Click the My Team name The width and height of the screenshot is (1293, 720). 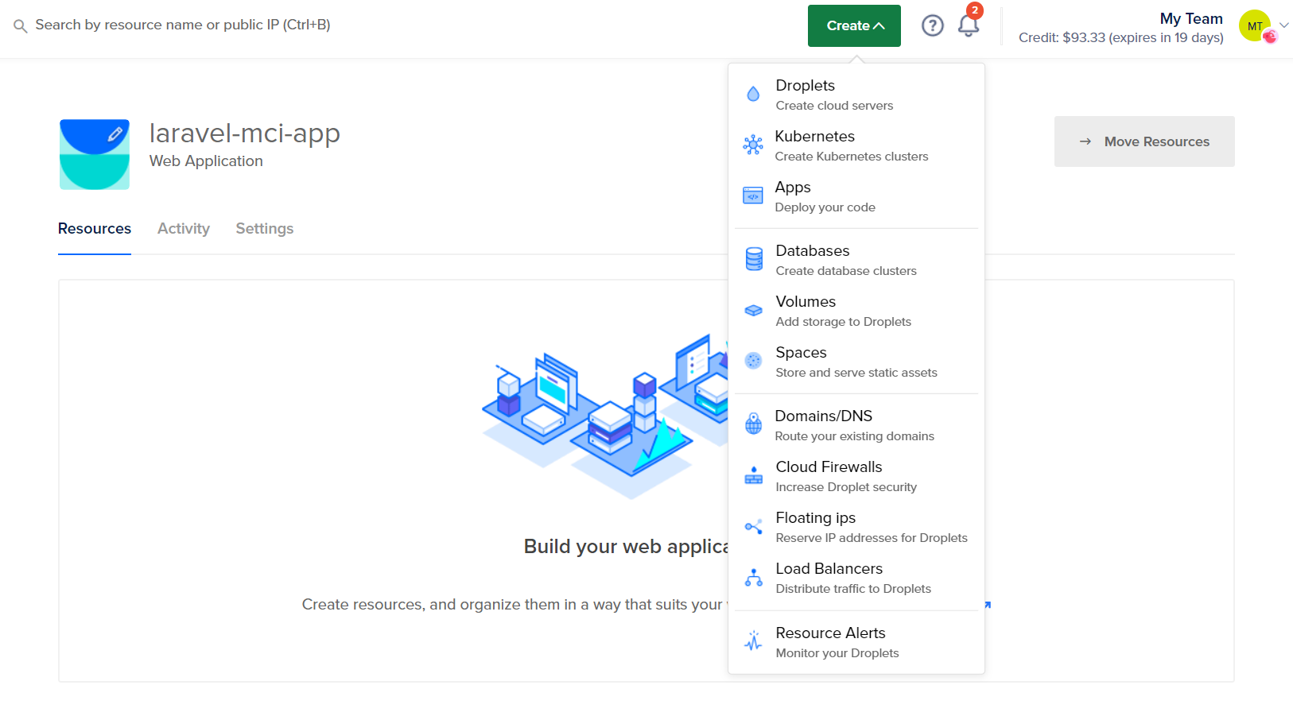click(x=1191, y=18)
